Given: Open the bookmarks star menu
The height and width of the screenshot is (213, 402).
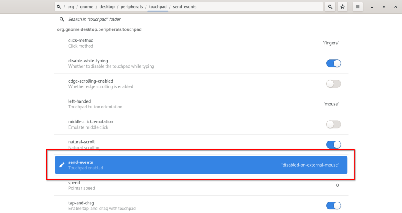Looking at the screenshot, I should pyautogui.click(x=342, y=7).
